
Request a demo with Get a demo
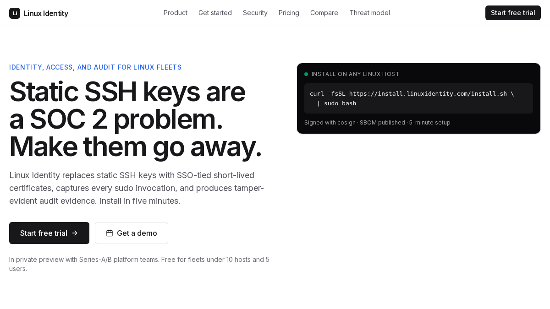(132, 233)
